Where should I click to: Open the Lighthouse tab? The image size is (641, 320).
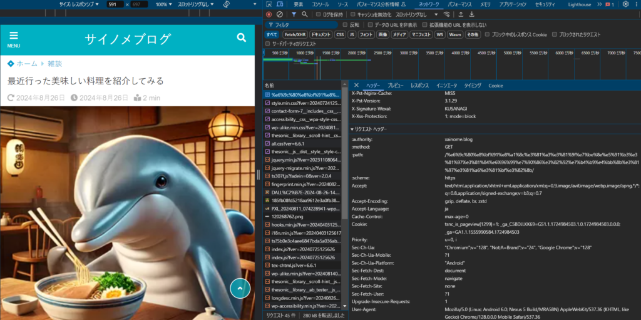pyautogui.click(x=580, y=4)
